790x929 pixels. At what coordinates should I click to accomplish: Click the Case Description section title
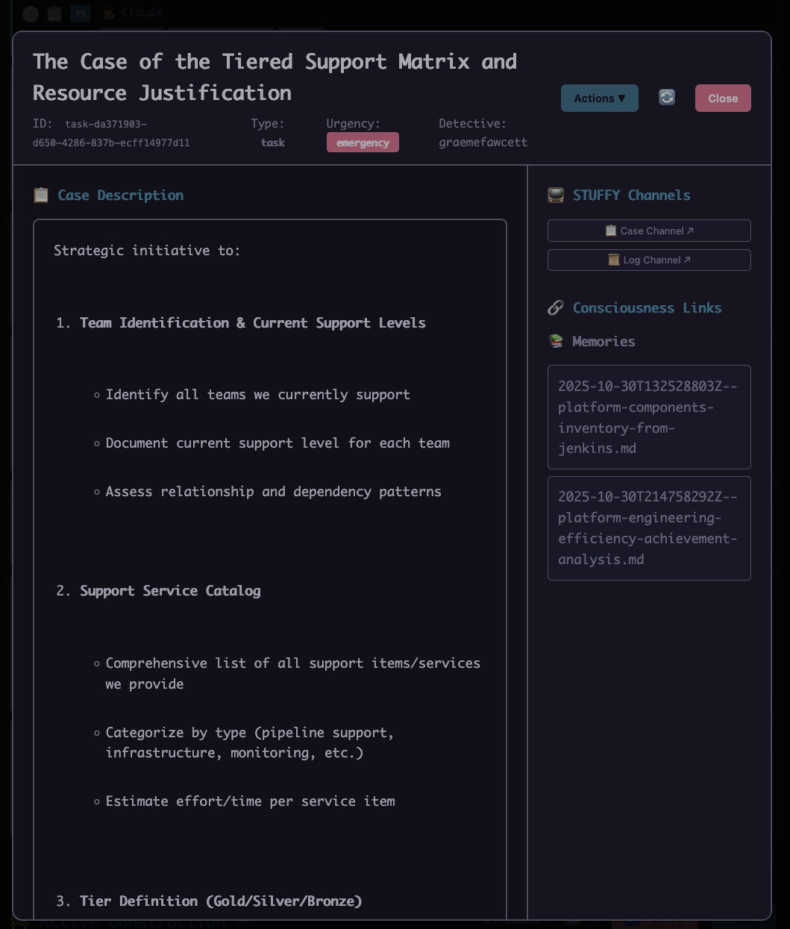coord(120,196)
